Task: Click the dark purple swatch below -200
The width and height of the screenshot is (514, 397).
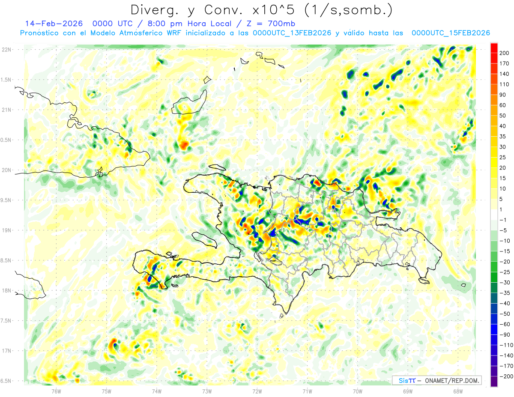Action: pyautogui.click(x=494, y=382)
